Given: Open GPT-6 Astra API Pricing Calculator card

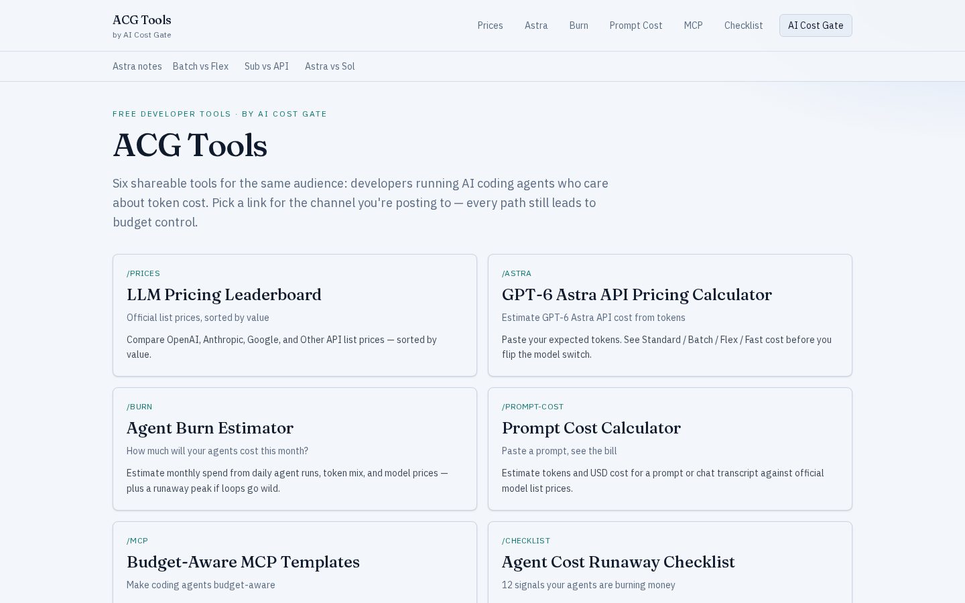Looking at the screenshot, I should (670, 315).
